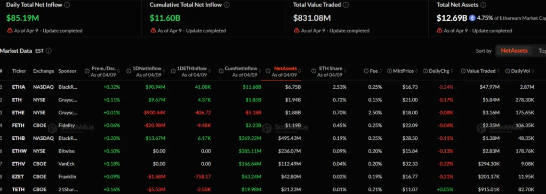Image resolution: width=546 pixels, height=194 pixels.
Task: Click info icon of MktPrice column
Action: 389,71
